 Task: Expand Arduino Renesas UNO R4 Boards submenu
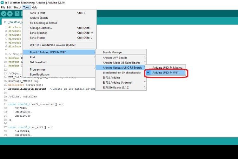point(121,67)
